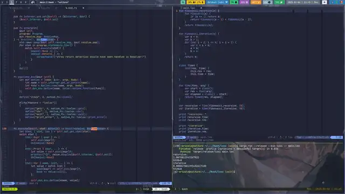The image size is (345, 194).
Task: Select the nvim tmux window in status line
Action: click(x=144, y=189)
